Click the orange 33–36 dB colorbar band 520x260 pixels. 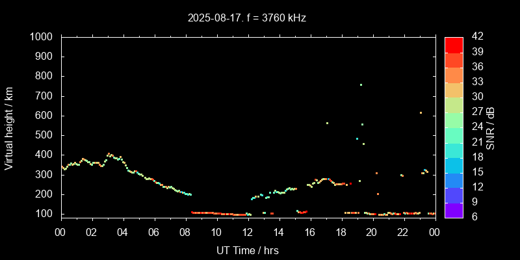pos(454,75)
